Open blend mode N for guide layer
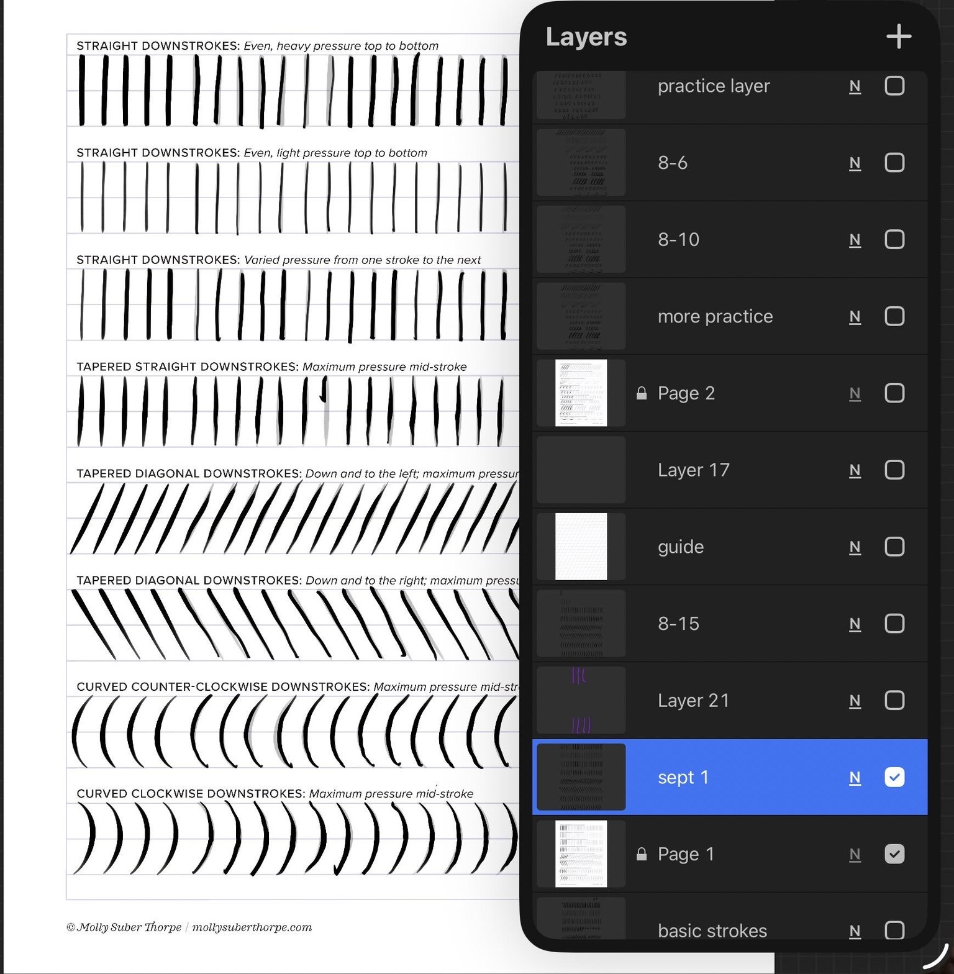 point(855,547)
